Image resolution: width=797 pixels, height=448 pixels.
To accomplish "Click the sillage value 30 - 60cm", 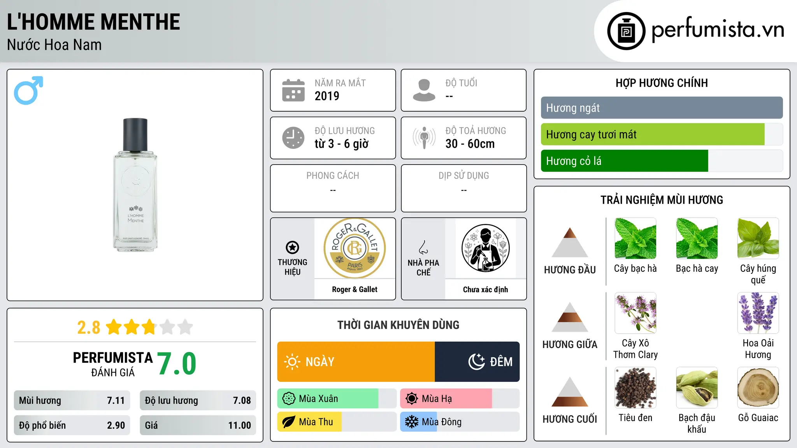I will tap(470, 144).
